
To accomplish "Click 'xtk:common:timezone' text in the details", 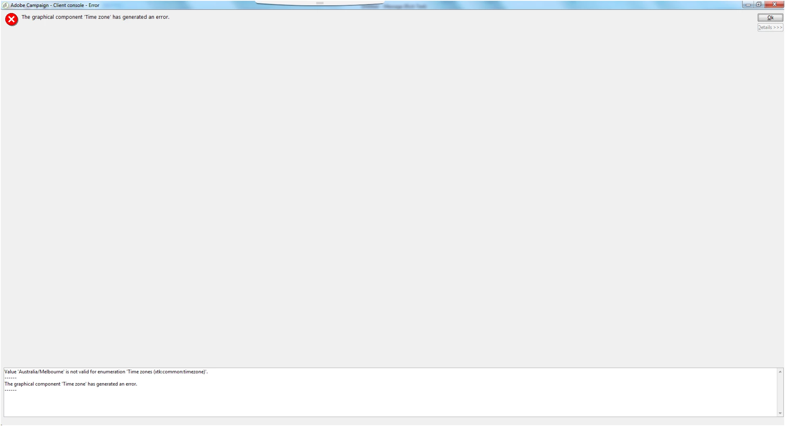I will 179,372.
